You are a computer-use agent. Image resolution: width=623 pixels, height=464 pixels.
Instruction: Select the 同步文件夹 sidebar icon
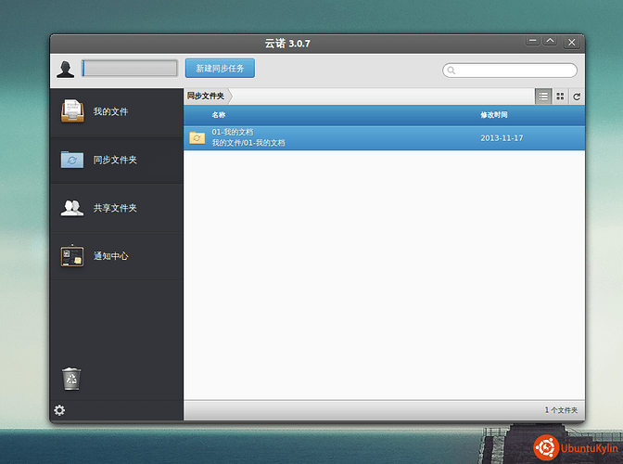(x=72, y=160)
